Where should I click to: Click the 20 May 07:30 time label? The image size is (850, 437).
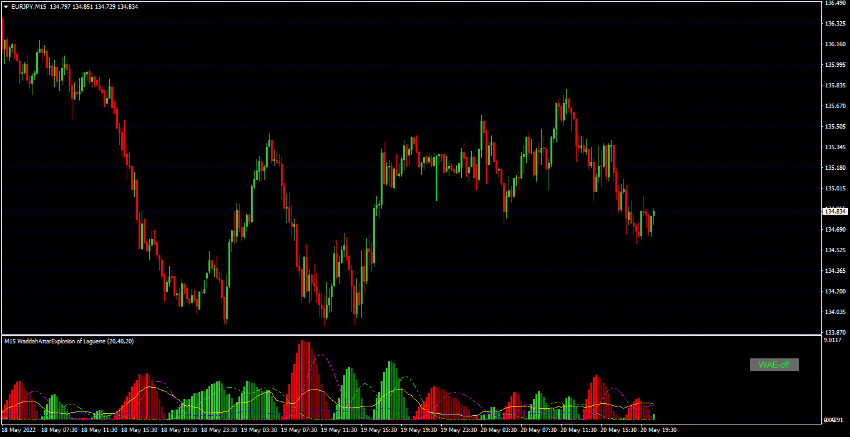click(x=539, y=430)
